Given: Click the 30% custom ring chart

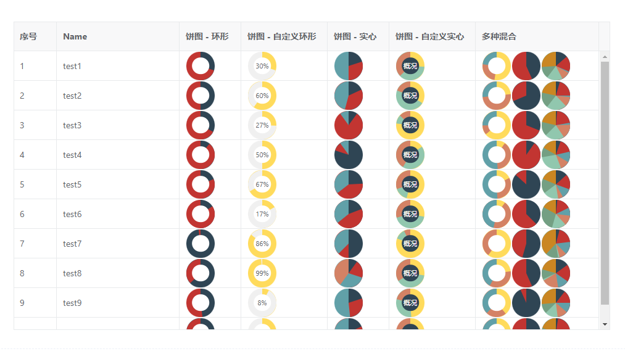Looking at the screenshot, I should point(262,66).
